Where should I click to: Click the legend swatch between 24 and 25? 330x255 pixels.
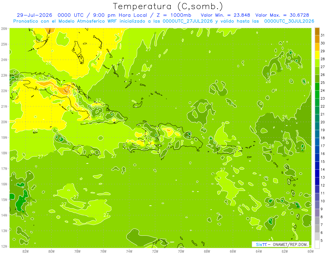[317, 87]
